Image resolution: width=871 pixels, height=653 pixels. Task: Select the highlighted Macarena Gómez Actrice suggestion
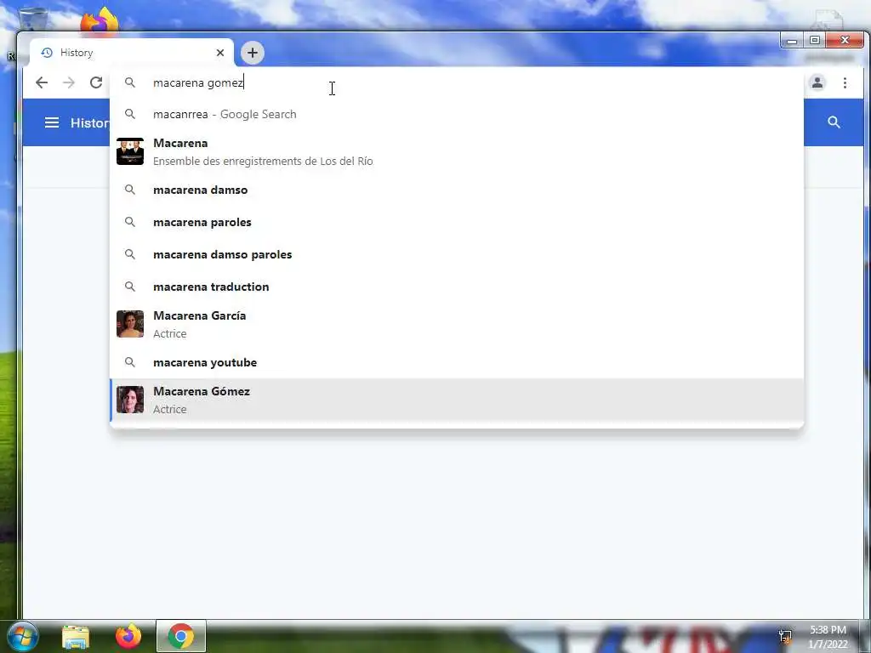pyautogui.click(x=457, y=400)
